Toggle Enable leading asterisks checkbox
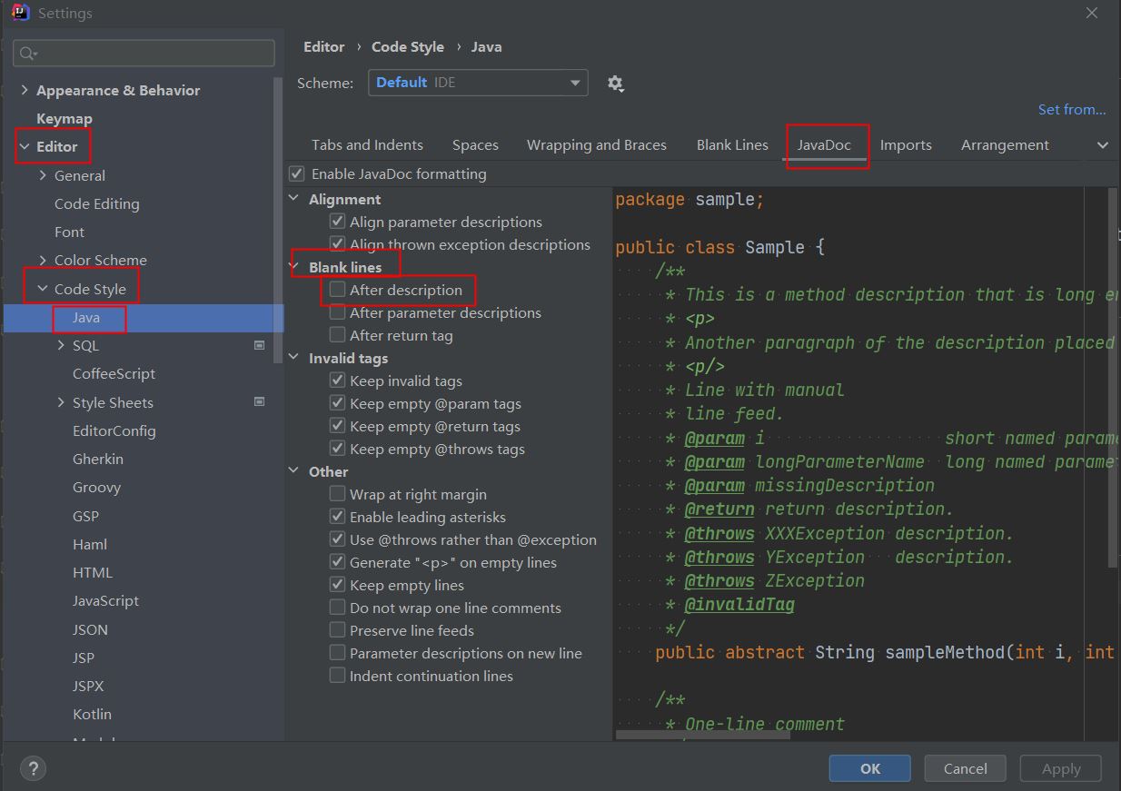Viewport: 1121px width, 791px height. click(338, 517)
